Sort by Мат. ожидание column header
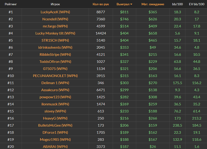 (153, 4)
